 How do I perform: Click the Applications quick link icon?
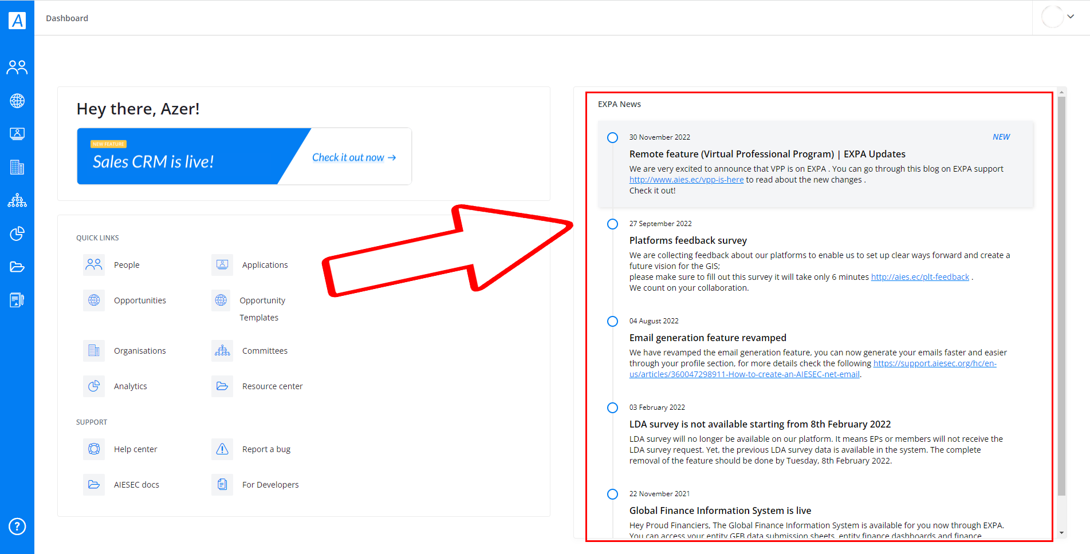222,265
